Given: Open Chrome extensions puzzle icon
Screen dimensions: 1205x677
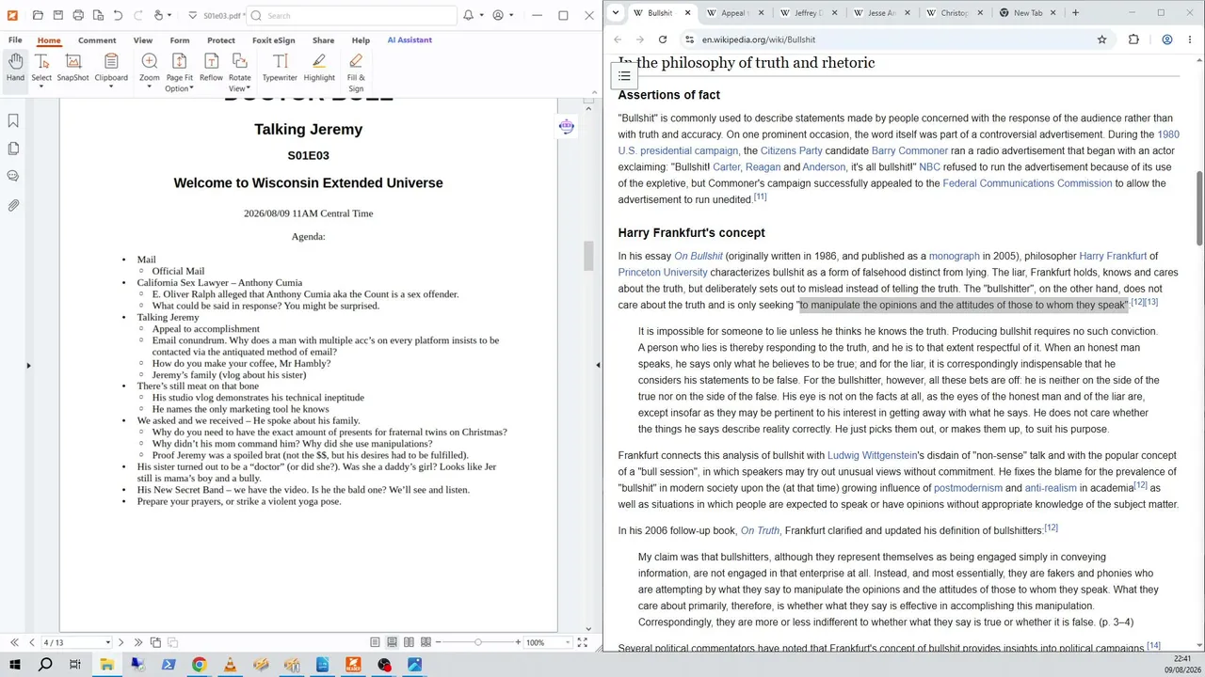Looking at the screenshot, I should click(x=1133, y=39).
